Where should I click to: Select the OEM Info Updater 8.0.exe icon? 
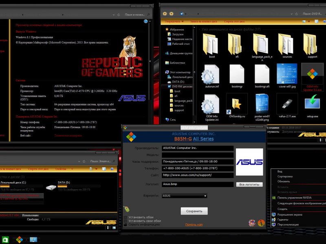point(312,74)
